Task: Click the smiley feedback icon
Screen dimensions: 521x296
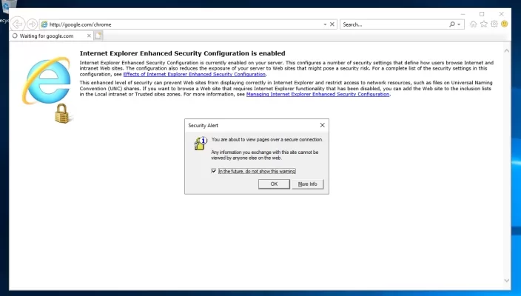Action: 505,24
